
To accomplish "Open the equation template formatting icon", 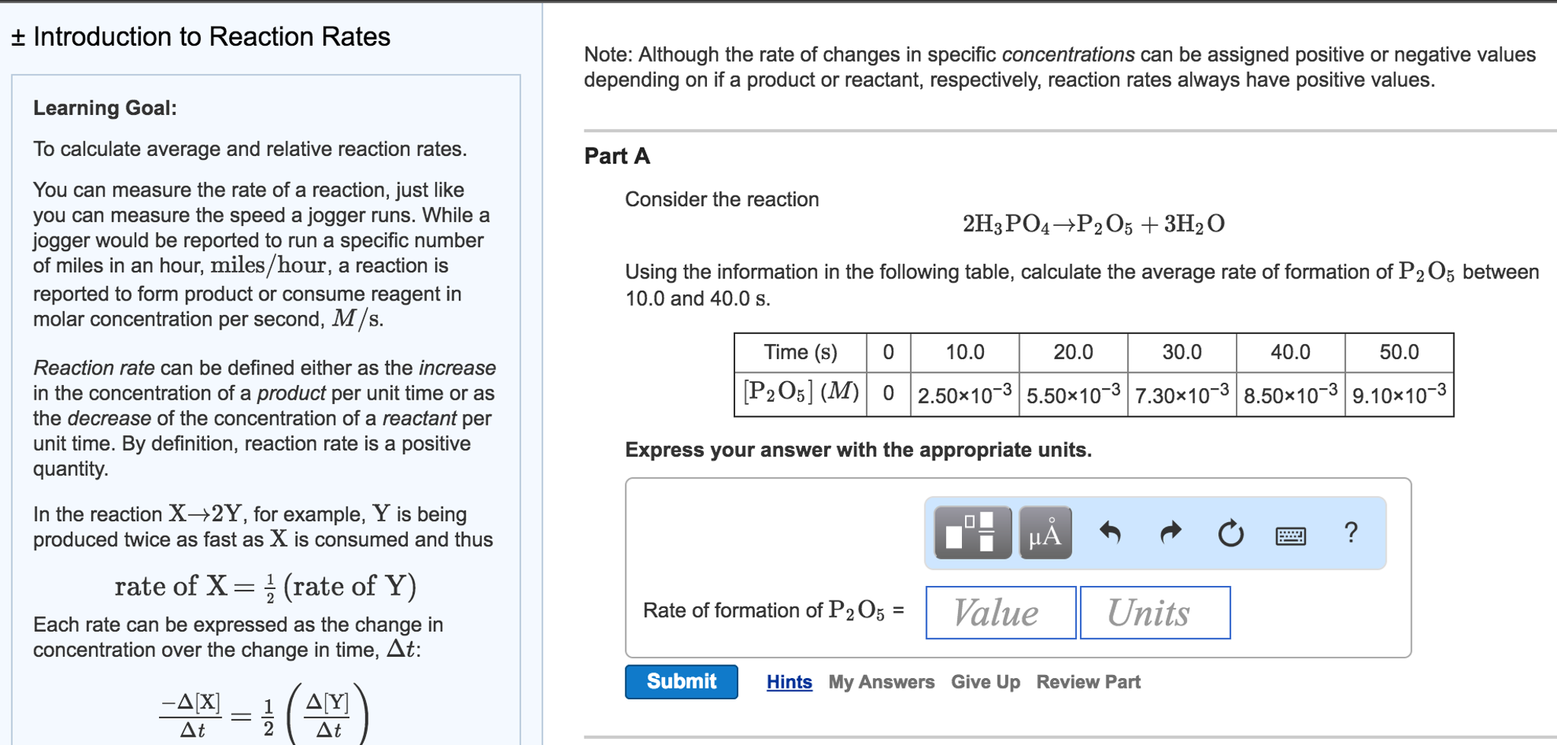I will 972,533.
